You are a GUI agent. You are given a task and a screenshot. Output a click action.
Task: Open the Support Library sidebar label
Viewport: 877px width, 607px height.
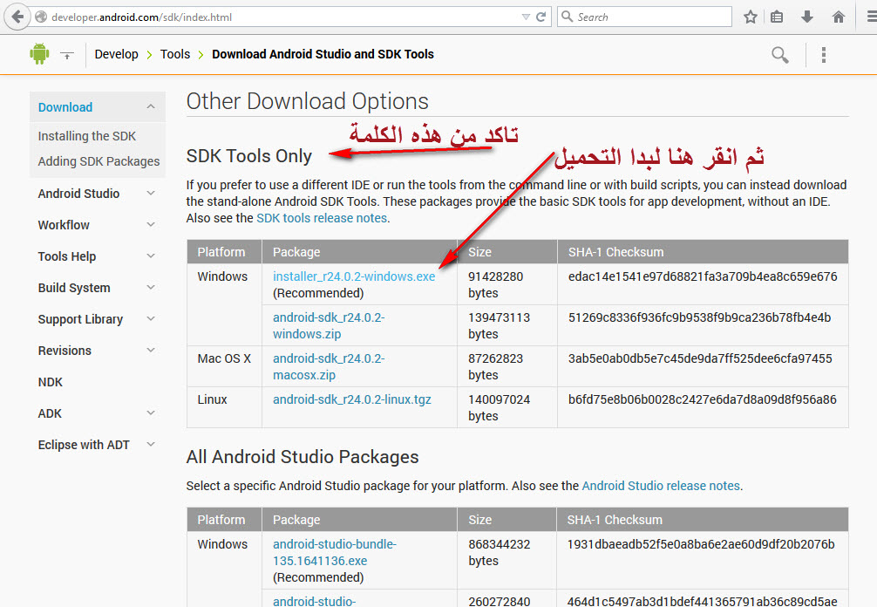coord(80,319)
